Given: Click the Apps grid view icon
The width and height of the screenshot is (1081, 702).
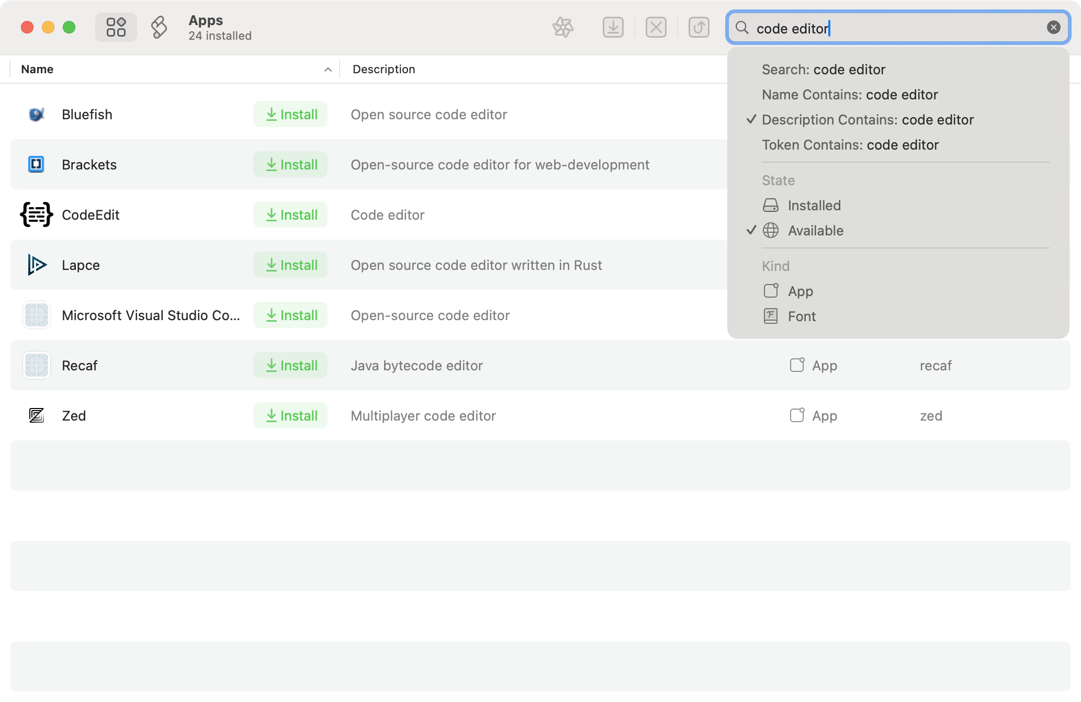Looking at the screenshot, I should click(116, 27).
